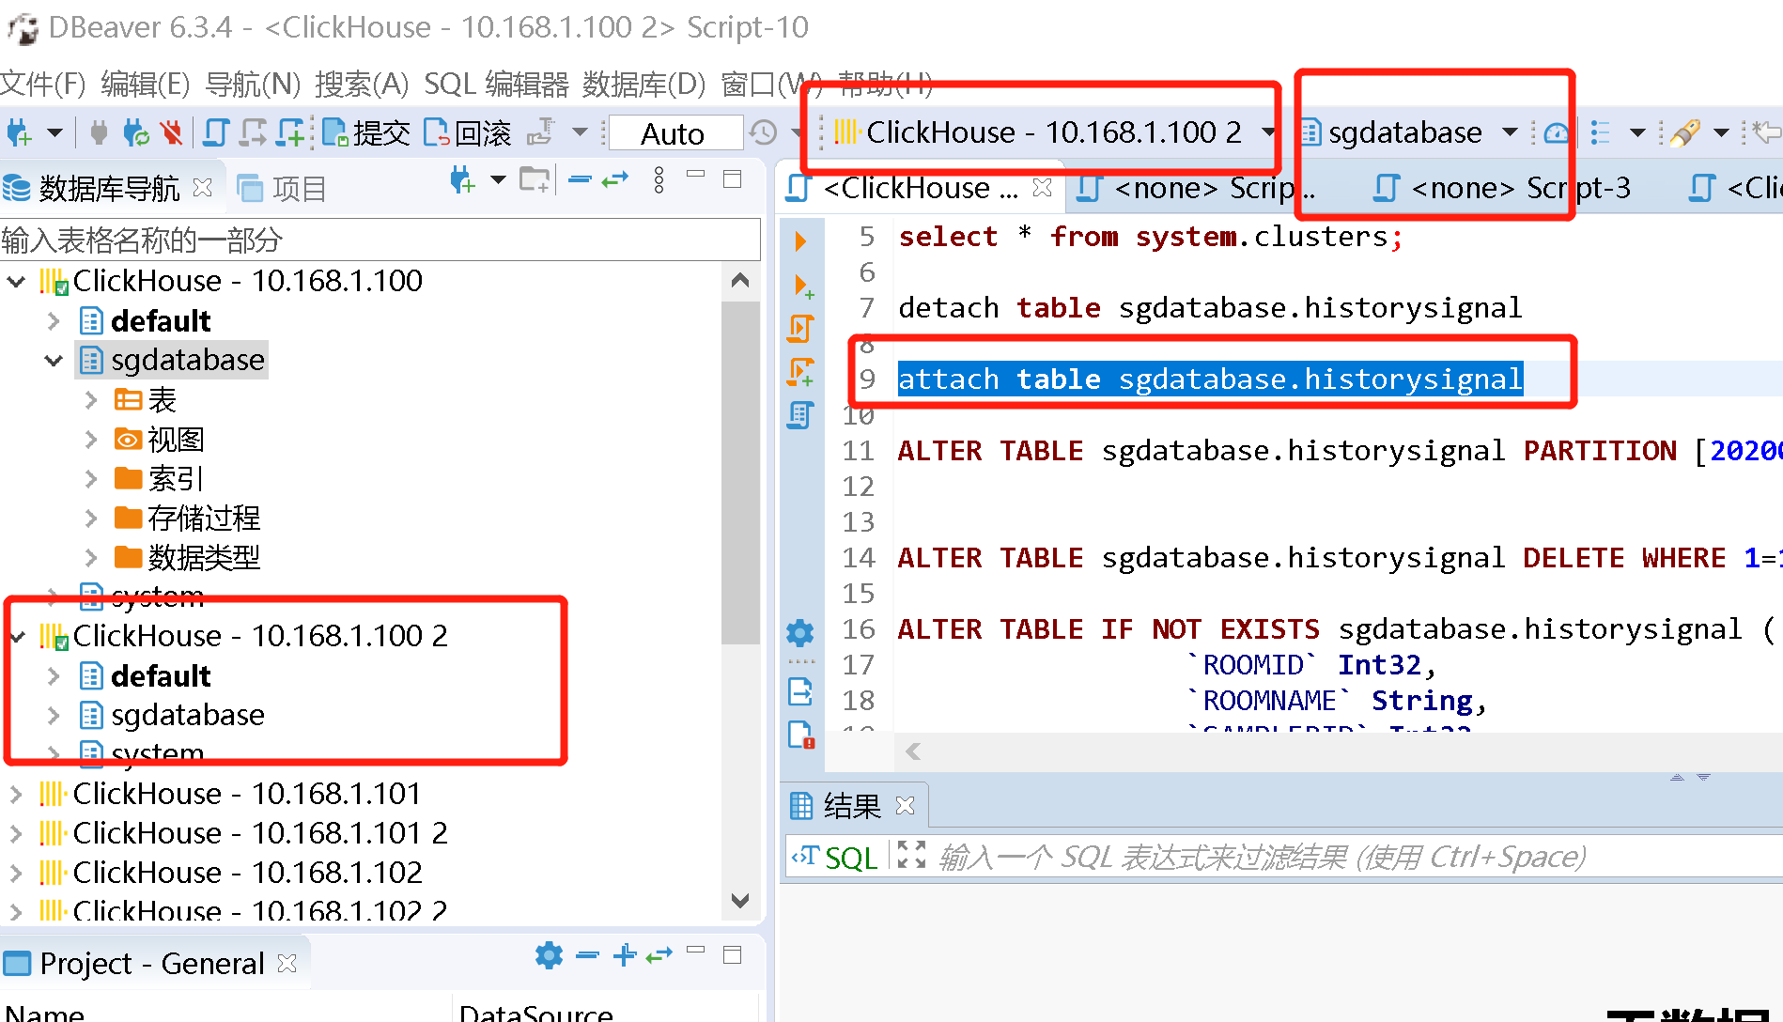Image resolution: width=1783 pixels, height=1022 pixels.
Task: Click the 提交 commit button
Action: pos(366,132)
